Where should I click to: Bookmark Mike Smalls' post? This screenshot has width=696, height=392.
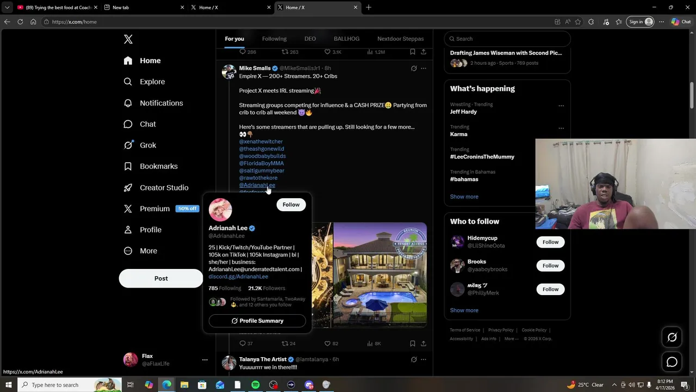point(413,344)
